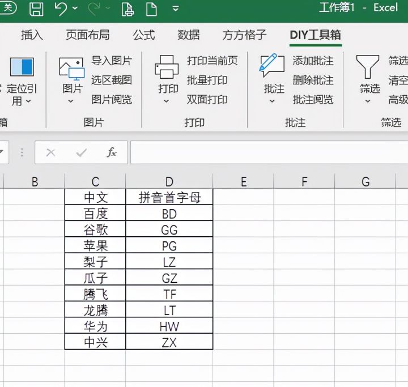Click the Undo arrow icon
The width and height of the screenshot is (408, 387).
[x=61, y=9]
